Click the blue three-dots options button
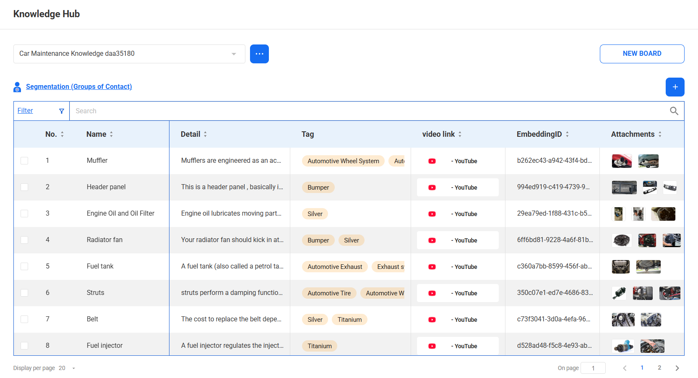698x378 pixels. (259, 54)
